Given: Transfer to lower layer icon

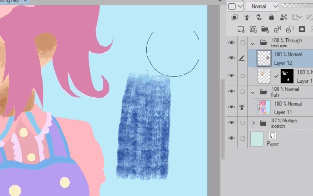Looking at the screenshot, I should [278, 30].
